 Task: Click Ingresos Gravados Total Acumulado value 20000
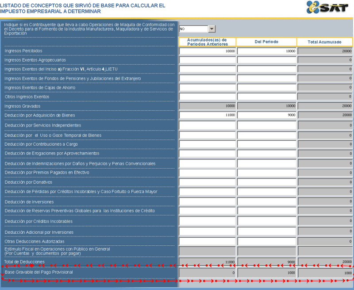(x=325, y=106)
